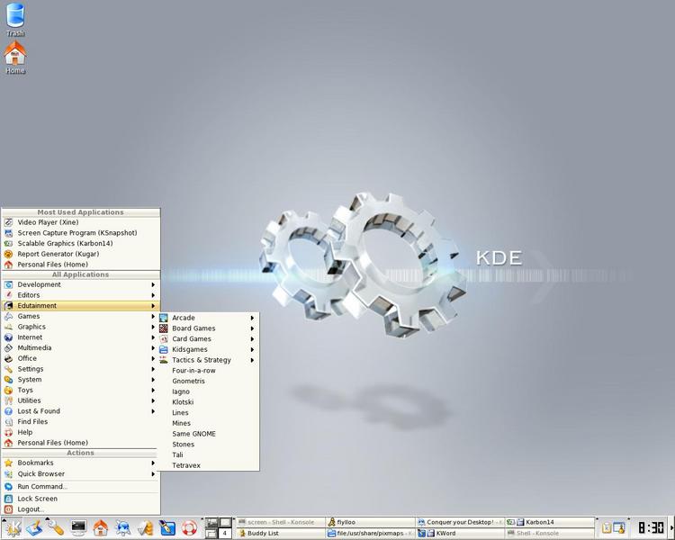
Task: Switch to the KWord taskbar window
Action: tap(460, 533)
